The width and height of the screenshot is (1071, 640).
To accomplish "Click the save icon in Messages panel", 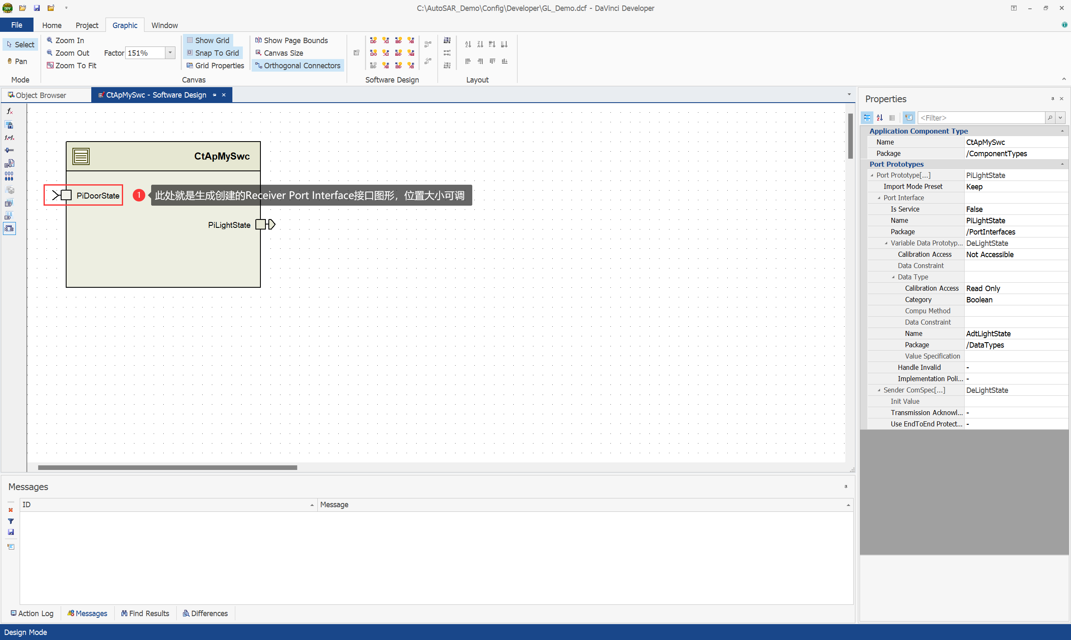I will coord(11,532).
